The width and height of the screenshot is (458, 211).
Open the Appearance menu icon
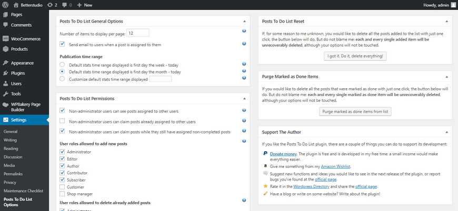(5, 63)
